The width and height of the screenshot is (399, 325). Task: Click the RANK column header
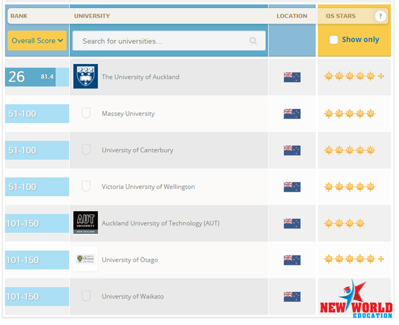point(19,16)
